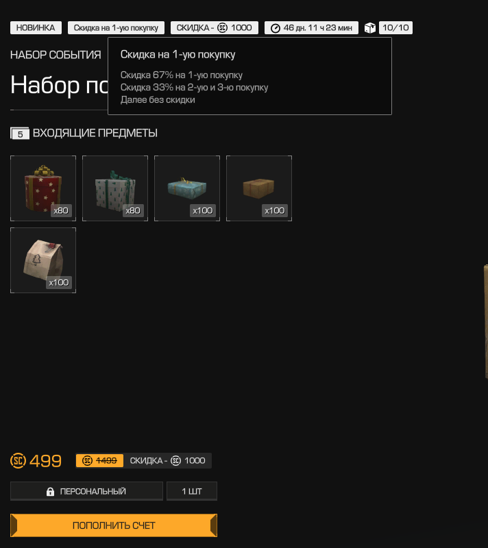Click the orange SC coin icon near 499
The height and width of the screenshot is (548, 488).
19,460
